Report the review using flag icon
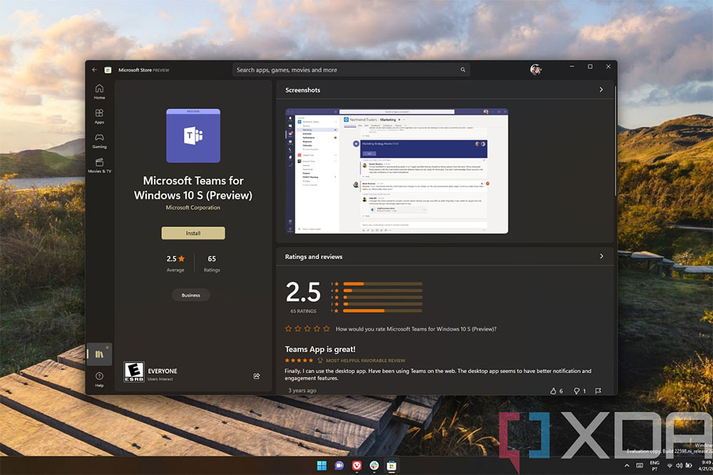713x475 pixels. 598,391
